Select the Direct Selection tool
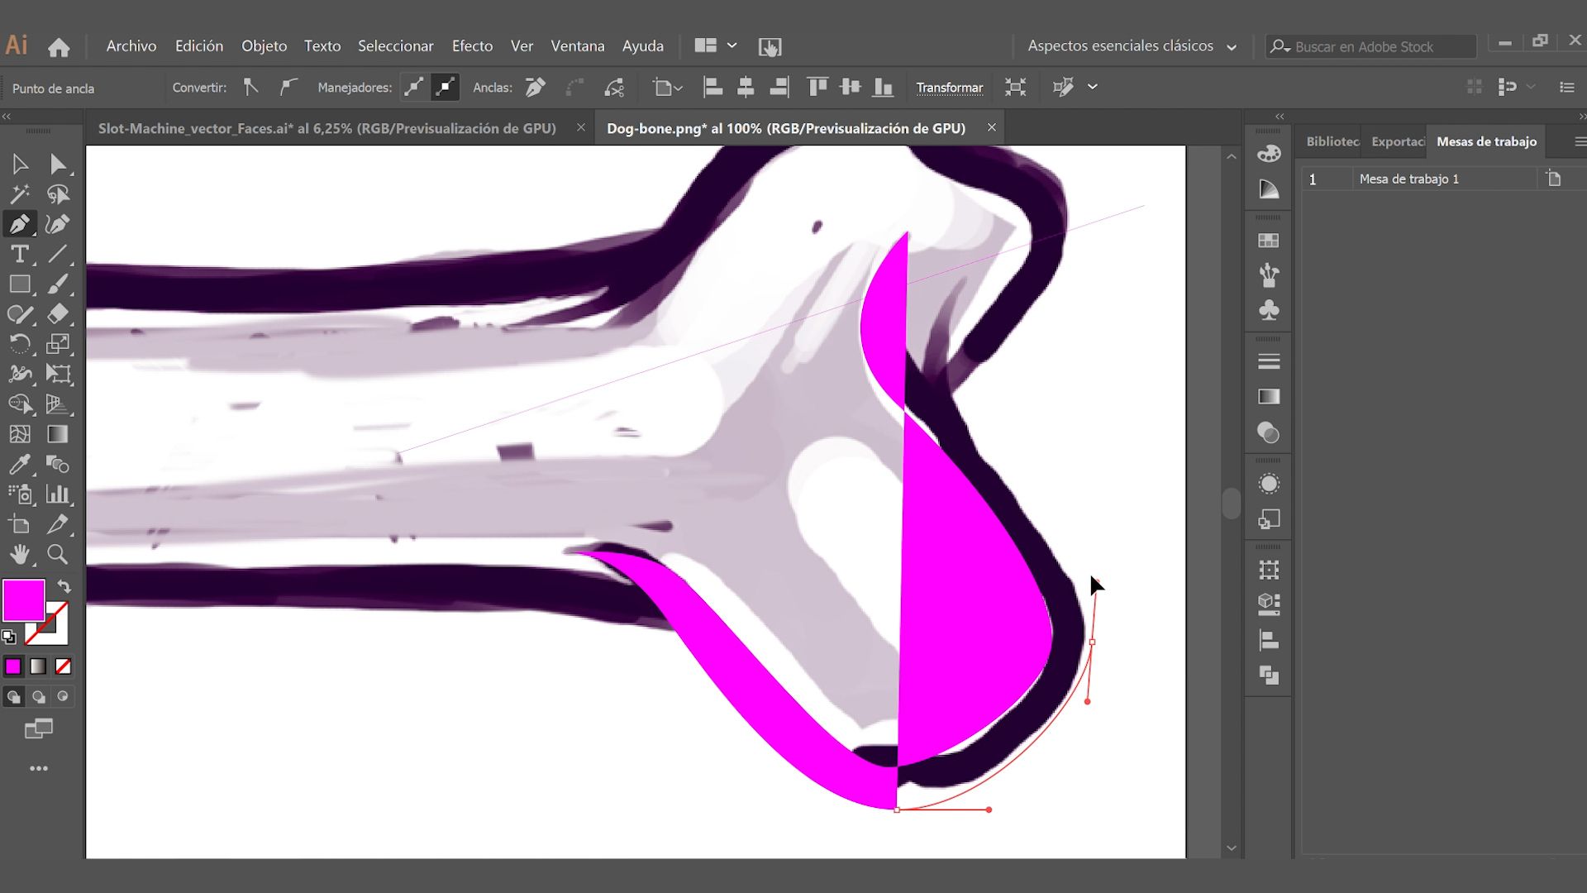This screenshot has height=893, width=1587. [58, 165]
